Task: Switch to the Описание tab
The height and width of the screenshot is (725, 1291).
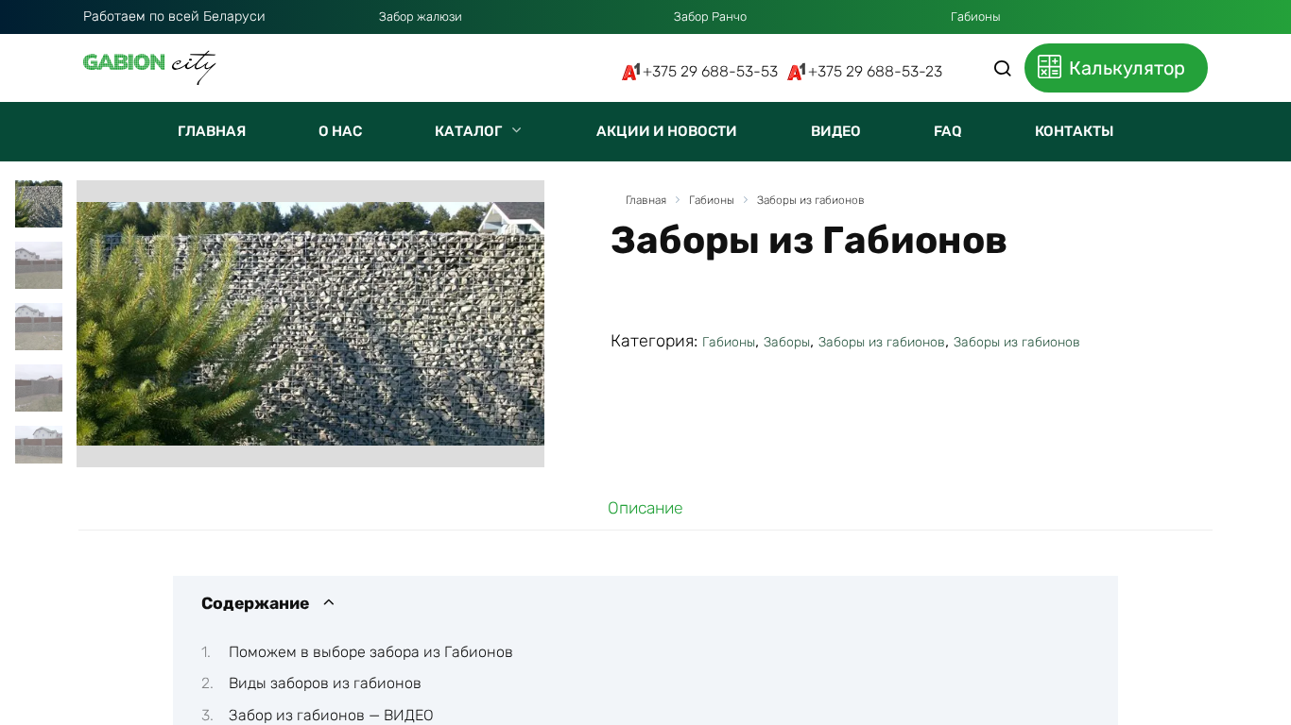Action: (645, 508)
